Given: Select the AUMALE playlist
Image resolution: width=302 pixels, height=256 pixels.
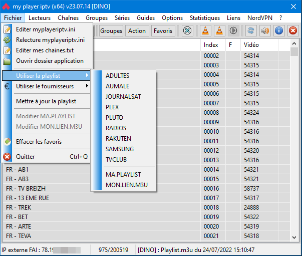Looking at the screenshot, I should click(123, 86).
